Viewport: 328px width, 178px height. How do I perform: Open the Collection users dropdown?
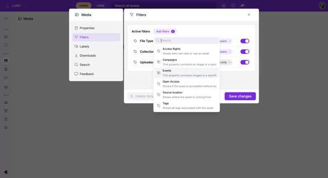[x=226, y=52]
